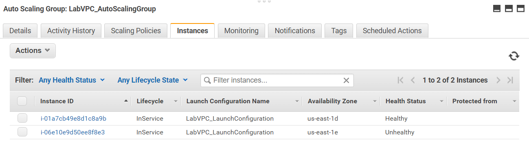Select the Instances tab
This screenshot has width=529, height=149.
[192, 31]
